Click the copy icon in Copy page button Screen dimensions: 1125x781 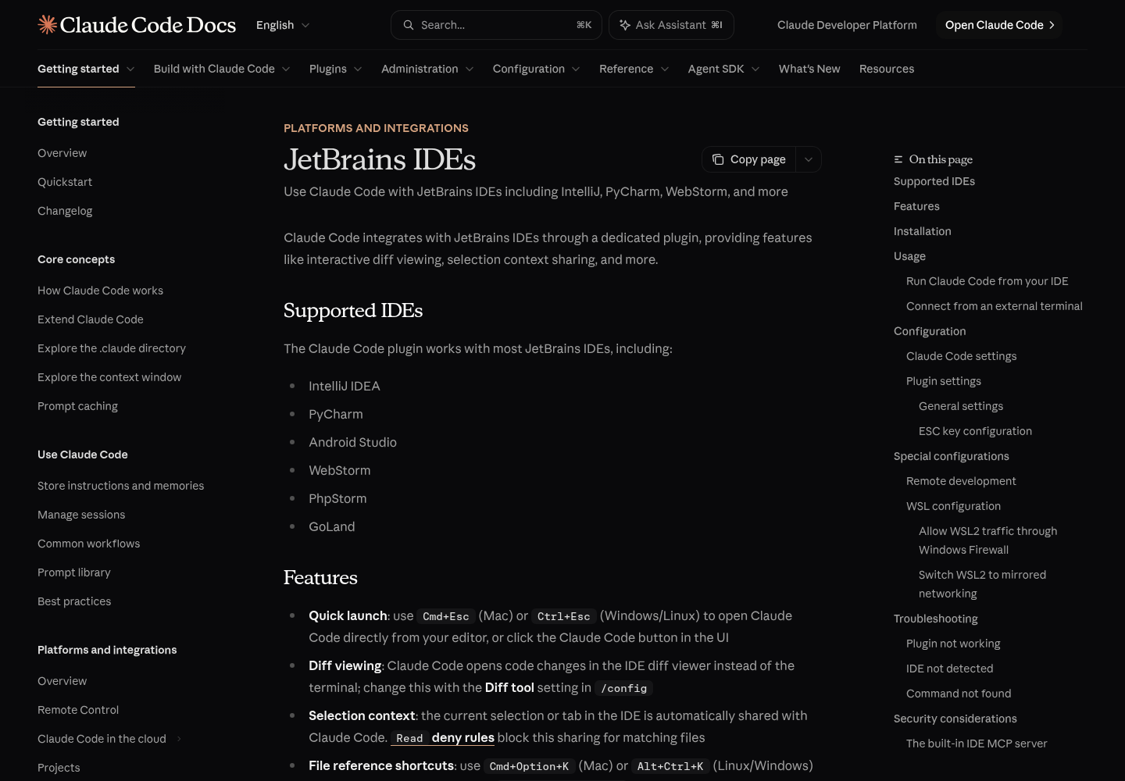[718, 159]
